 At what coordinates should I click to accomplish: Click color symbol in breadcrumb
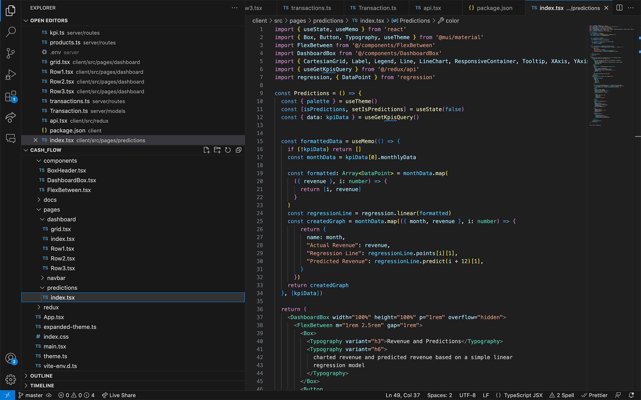(449, 21)
